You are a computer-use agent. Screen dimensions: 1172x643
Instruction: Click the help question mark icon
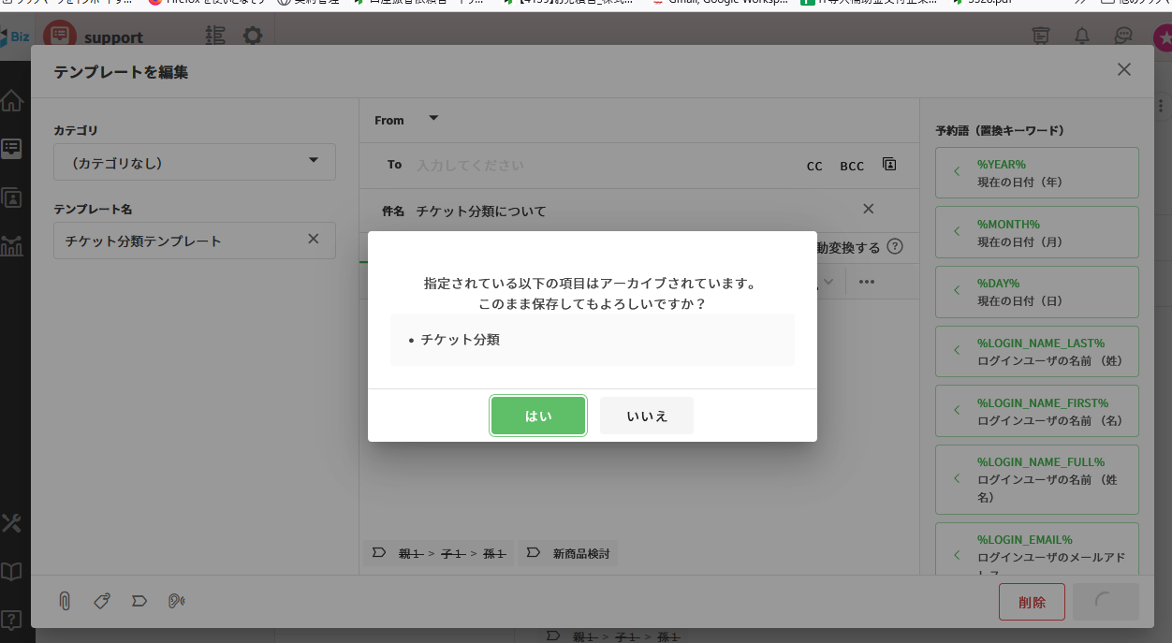tap(895, 247)
